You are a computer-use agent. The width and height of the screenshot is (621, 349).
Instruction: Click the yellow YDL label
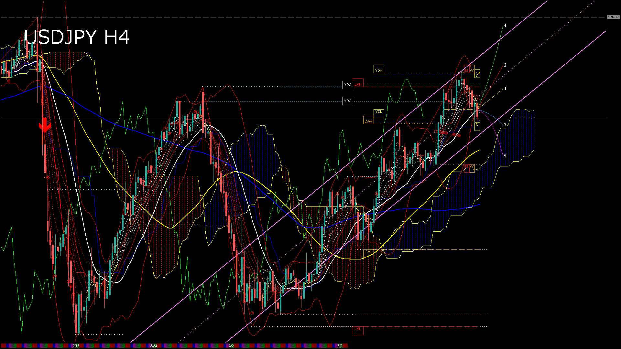pos(379,112)
